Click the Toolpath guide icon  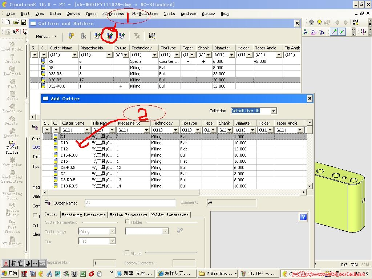(12, 71)
